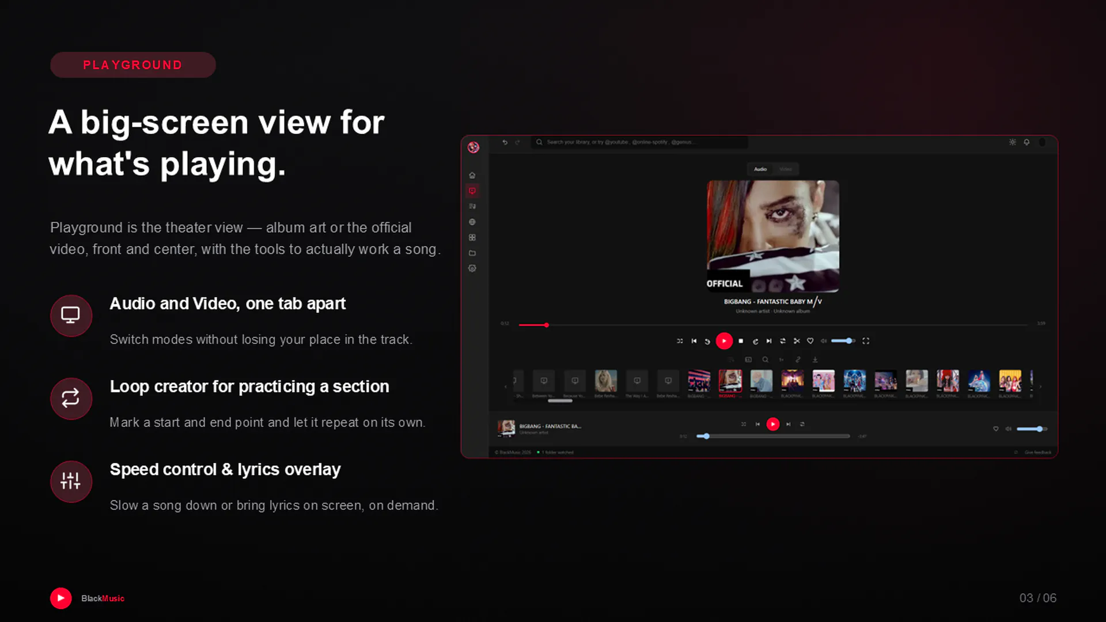
Task: Click the red Playground seek progress bar
Action: tap(773, 325)
